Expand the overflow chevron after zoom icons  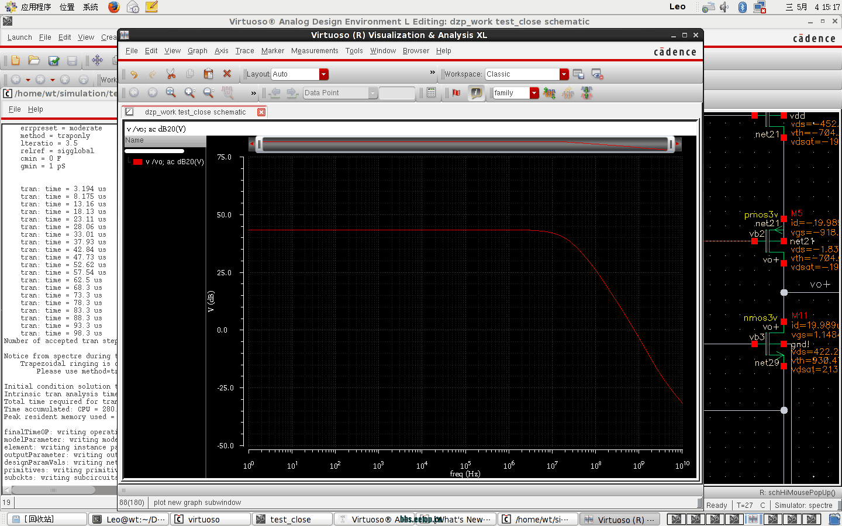(253, 93)
